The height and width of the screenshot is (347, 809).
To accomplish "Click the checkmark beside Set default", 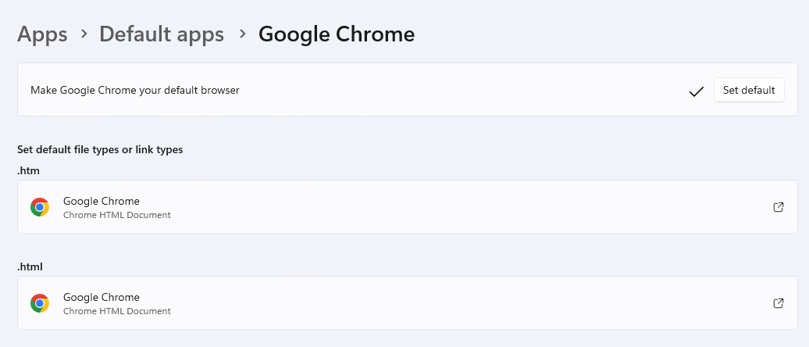I will (697, 91).
